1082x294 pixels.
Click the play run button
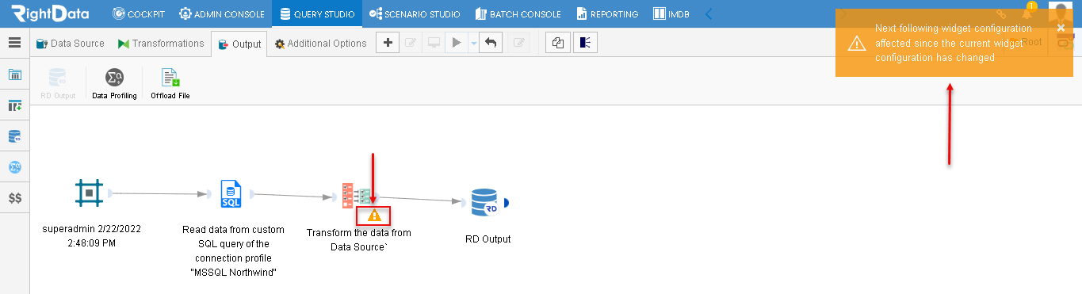[x=457, y=43]
